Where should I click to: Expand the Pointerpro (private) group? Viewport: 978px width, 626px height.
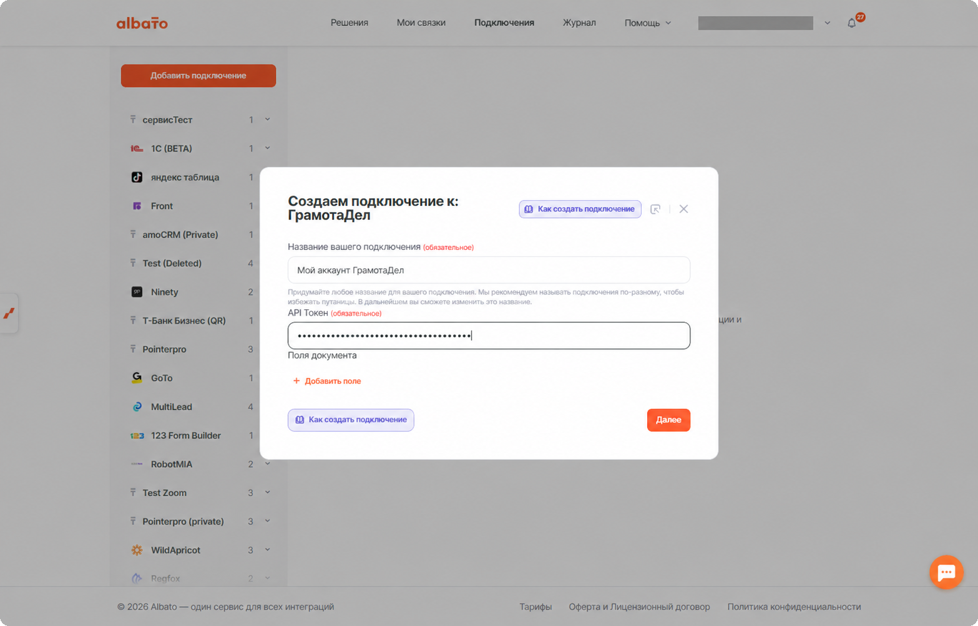(267, 521)
